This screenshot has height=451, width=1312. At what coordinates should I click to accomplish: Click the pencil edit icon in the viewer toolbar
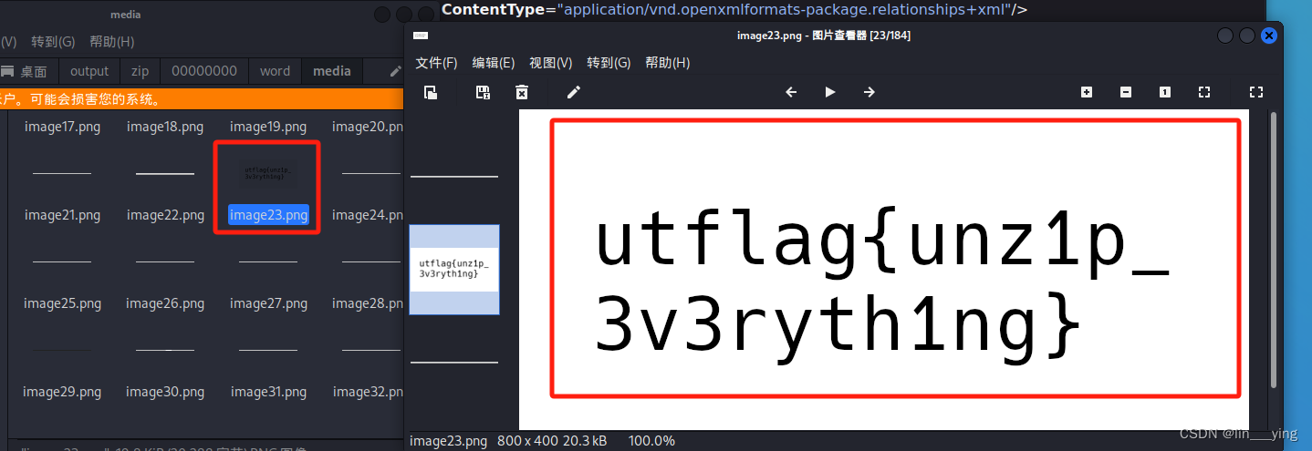(x=573, y=92)
